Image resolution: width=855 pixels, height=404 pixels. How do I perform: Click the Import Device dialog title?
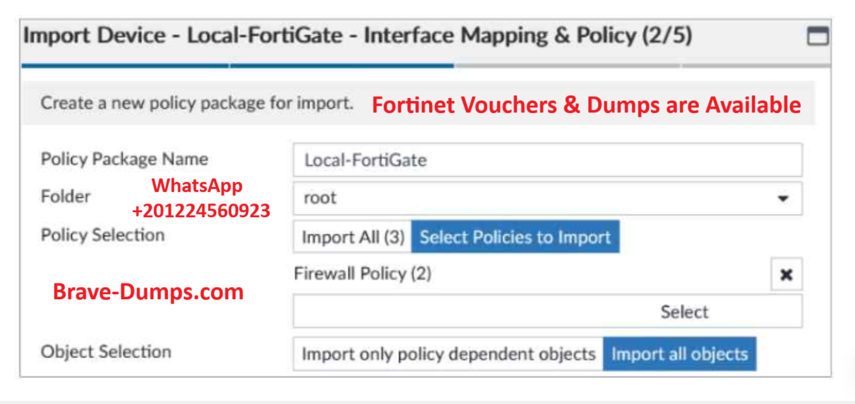(x=357, y=36)
